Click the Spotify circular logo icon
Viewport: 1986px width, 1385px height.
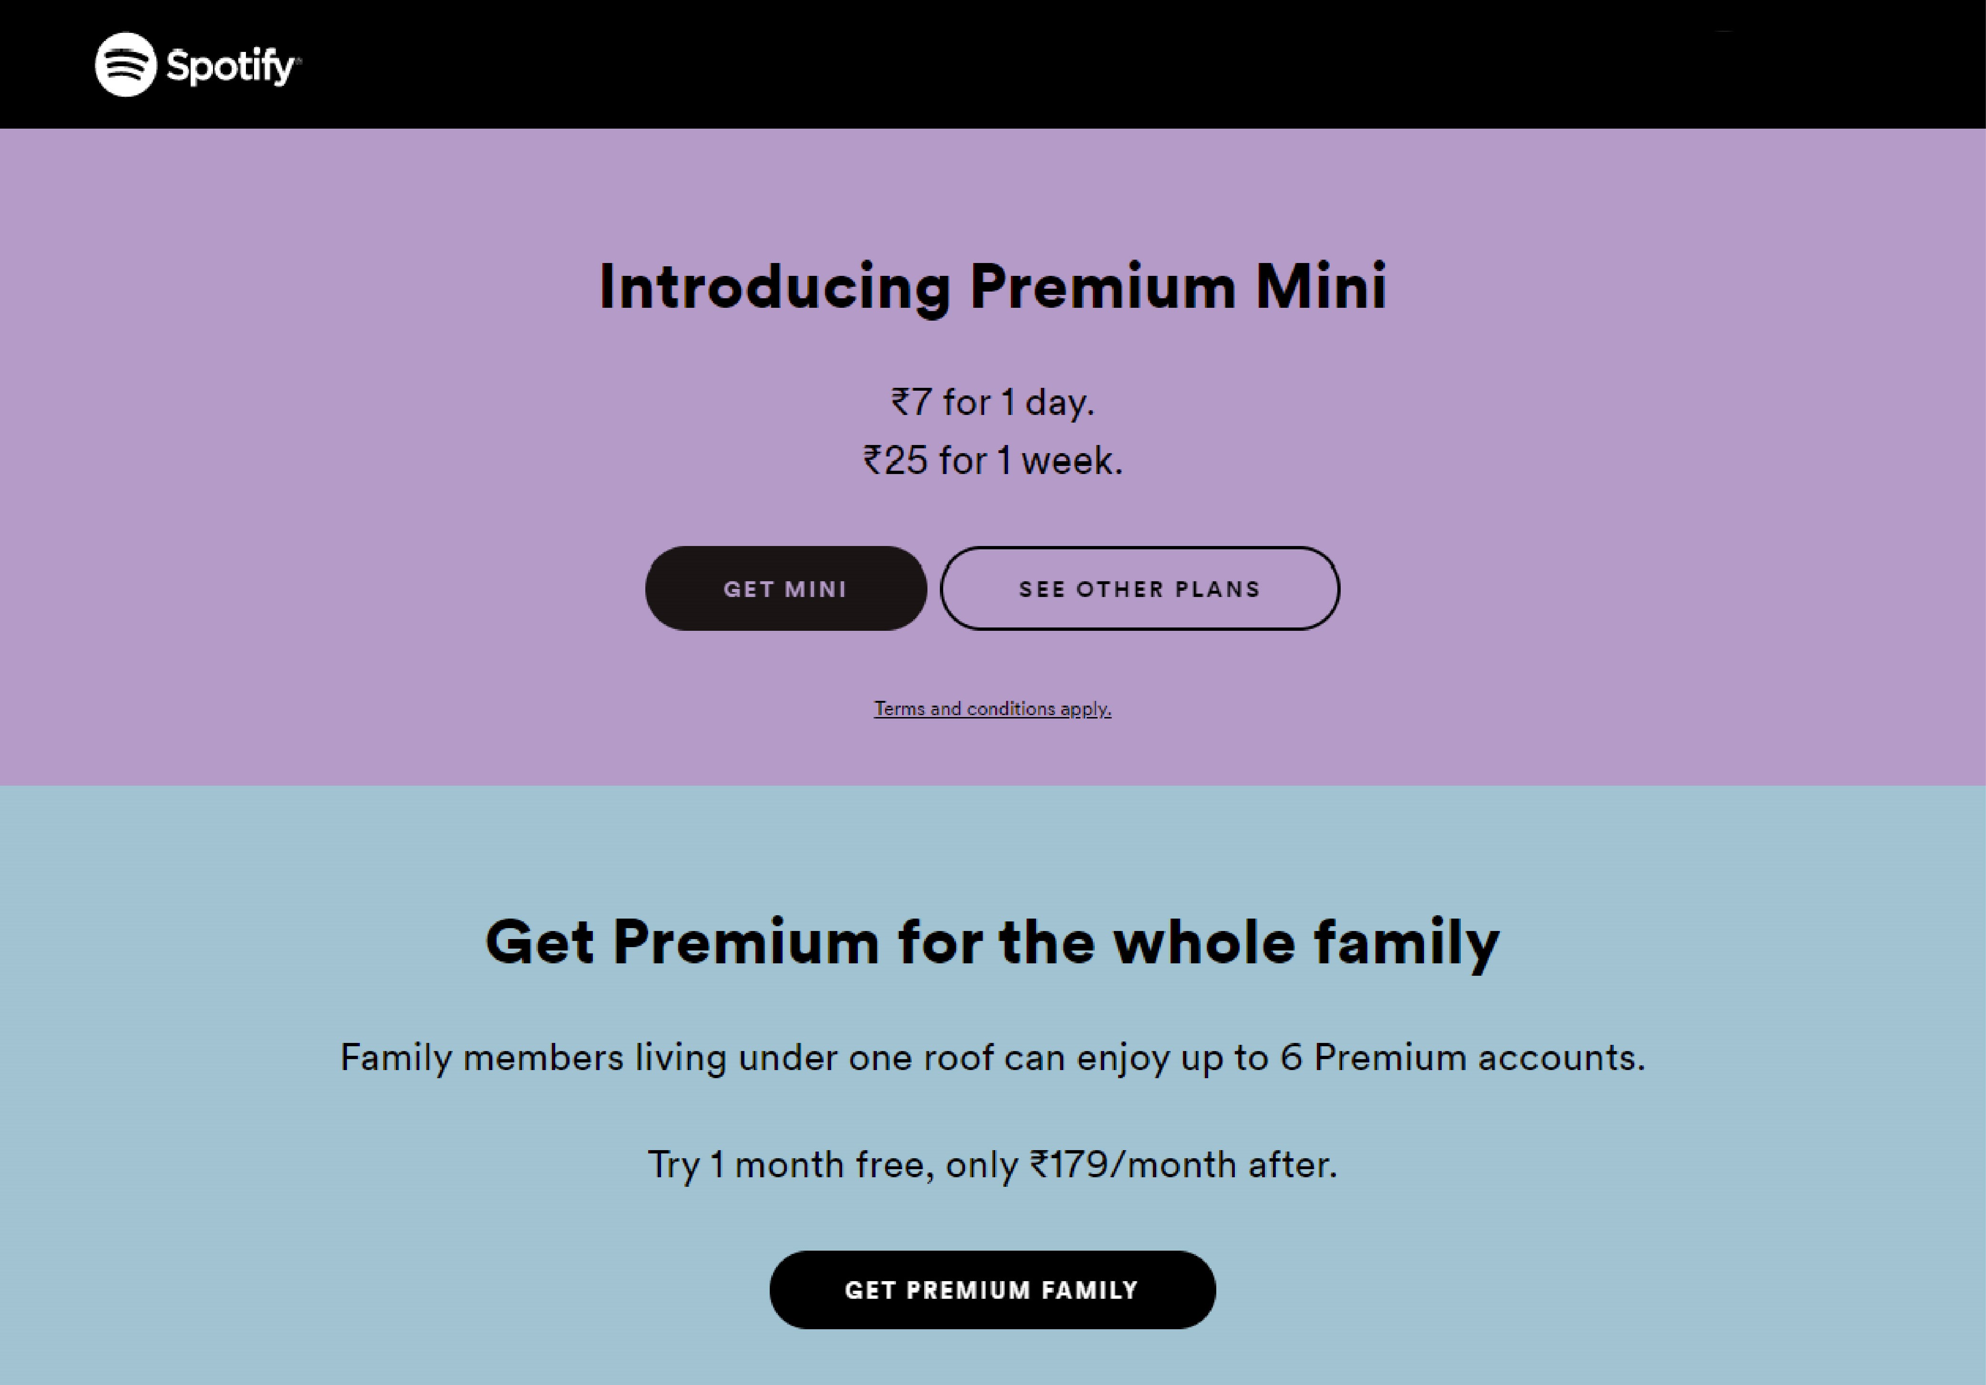click(125, 65)
